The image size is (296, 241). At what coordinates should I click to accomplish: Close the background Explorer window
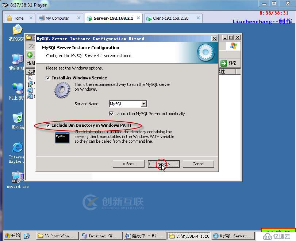point(238,37)
